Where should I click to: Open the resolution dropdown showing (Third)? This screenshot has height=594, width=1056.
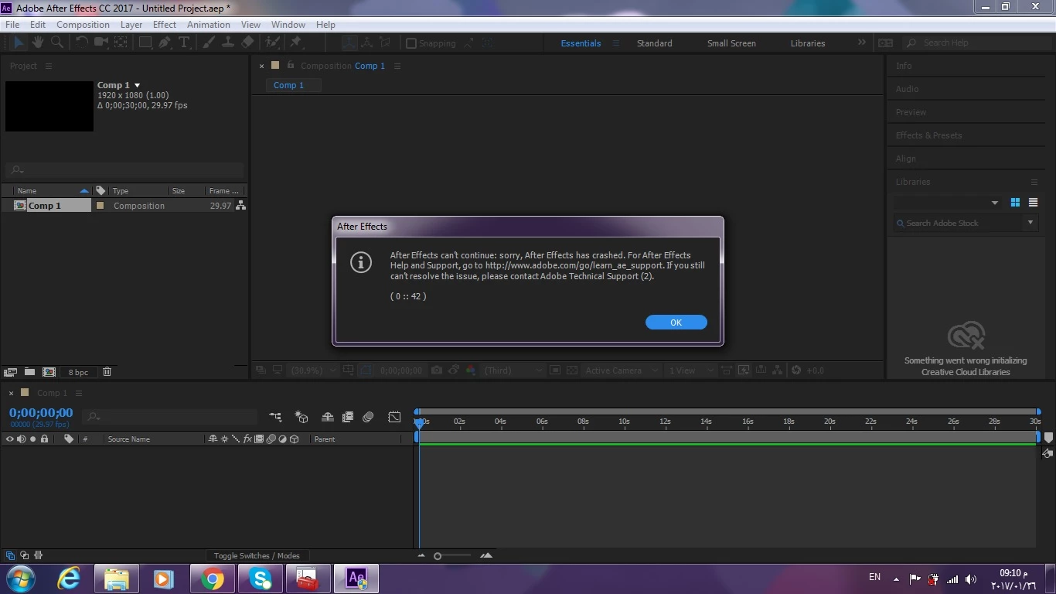point(513,370)
